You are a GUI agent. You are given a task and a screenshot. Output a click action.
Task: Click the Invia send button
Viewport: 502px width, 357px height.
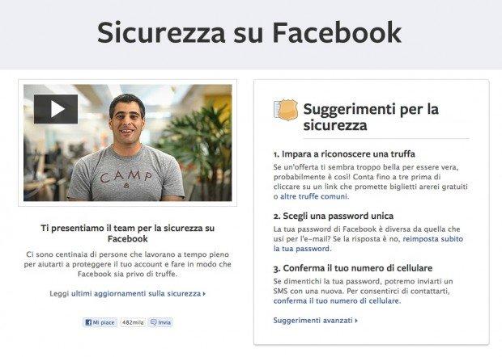161,322
